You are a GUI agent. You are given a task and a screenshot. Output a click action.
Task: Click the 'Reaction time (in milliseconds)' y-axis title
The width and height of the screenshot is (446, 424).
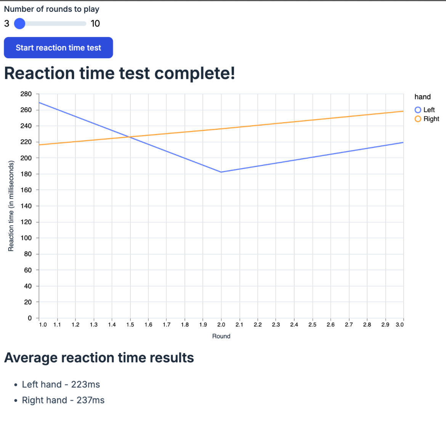(x=11, y=206)
